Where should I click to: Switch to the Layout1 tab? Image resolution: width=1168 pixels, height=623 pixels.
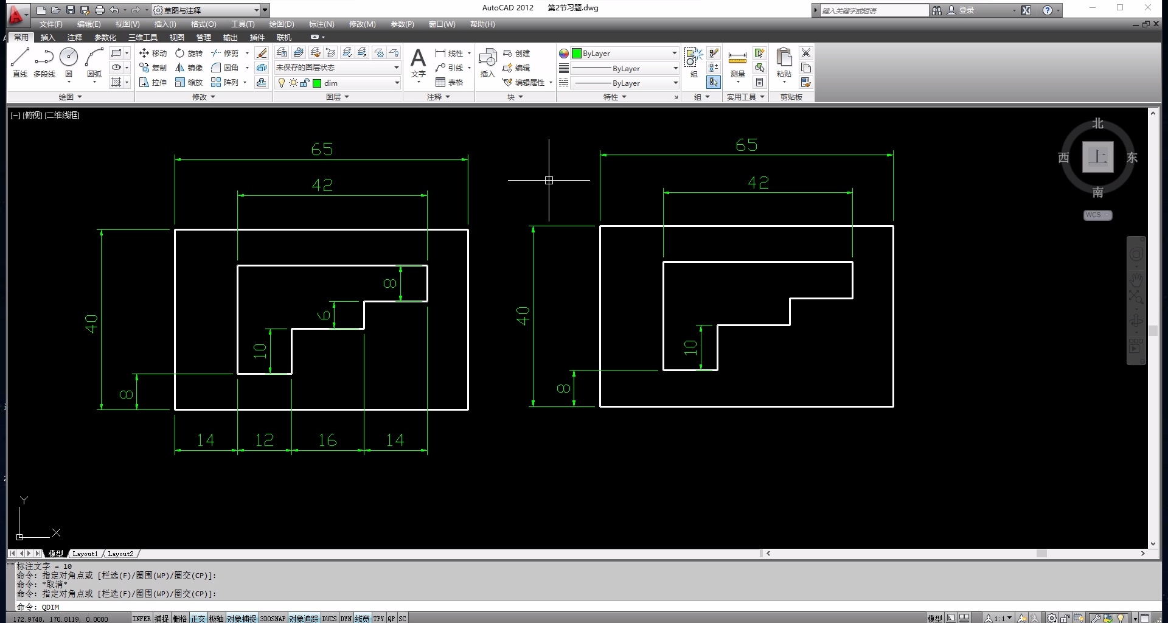[85, 554]
